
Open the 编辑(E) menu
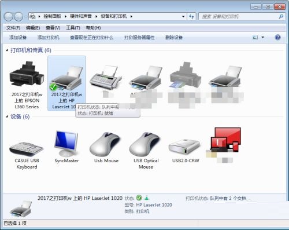[33, 28]
